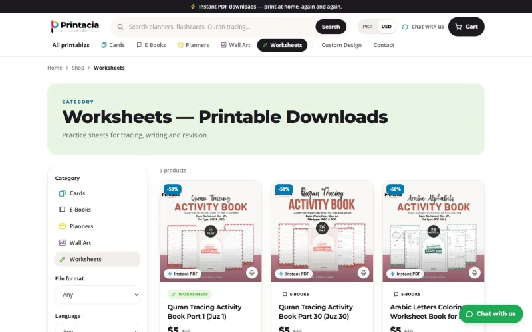Select Worksheets category in sidebar

point(97,259)
